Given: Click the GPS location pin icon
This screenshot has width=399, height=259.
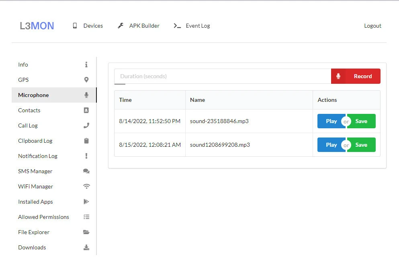Looking at the screenshot, I should 86,80.
